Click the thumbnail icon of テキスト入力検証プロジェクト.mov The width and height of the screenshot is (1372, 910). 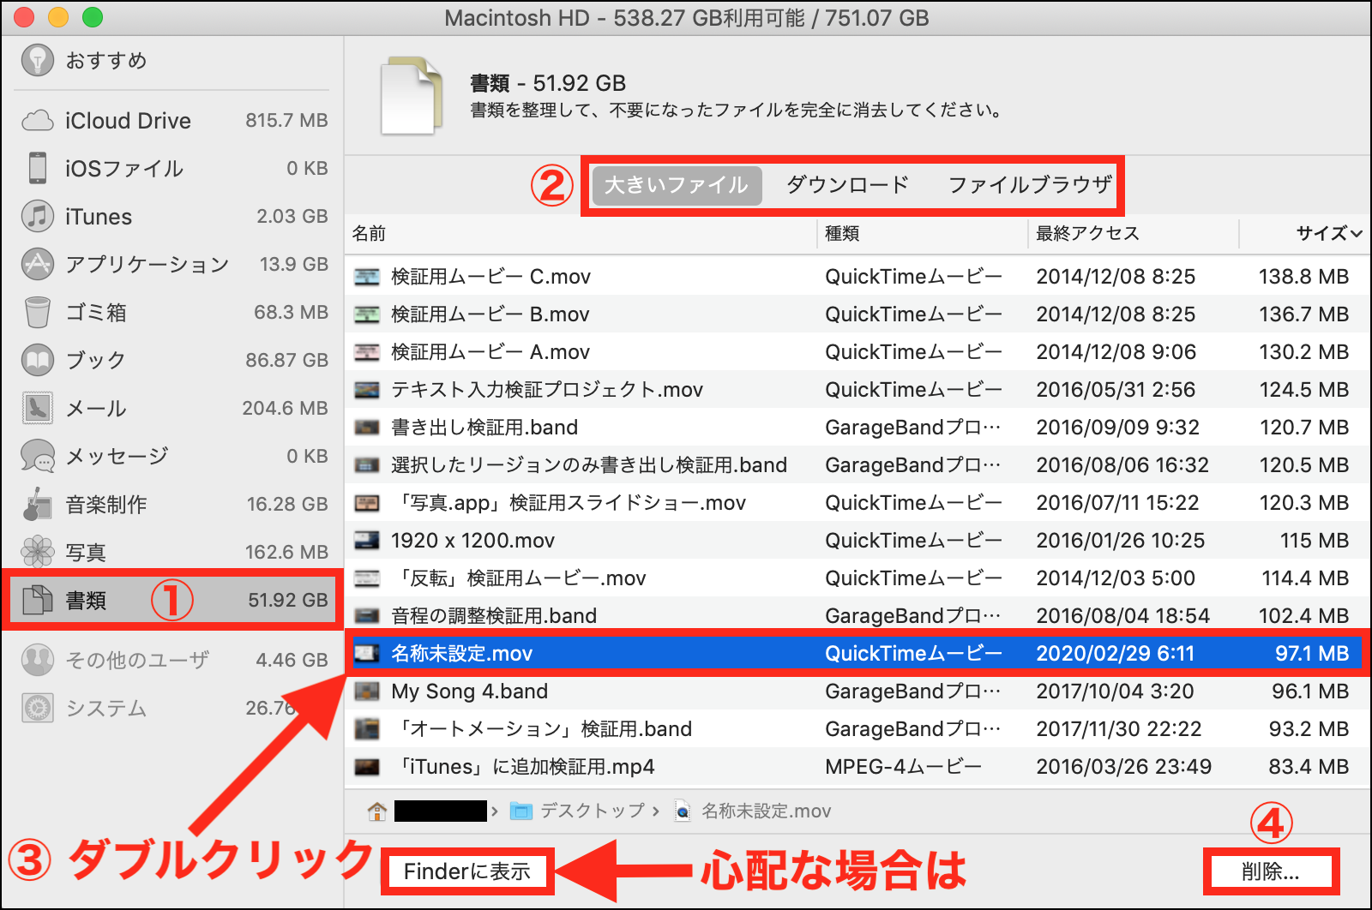coord(367,390)
